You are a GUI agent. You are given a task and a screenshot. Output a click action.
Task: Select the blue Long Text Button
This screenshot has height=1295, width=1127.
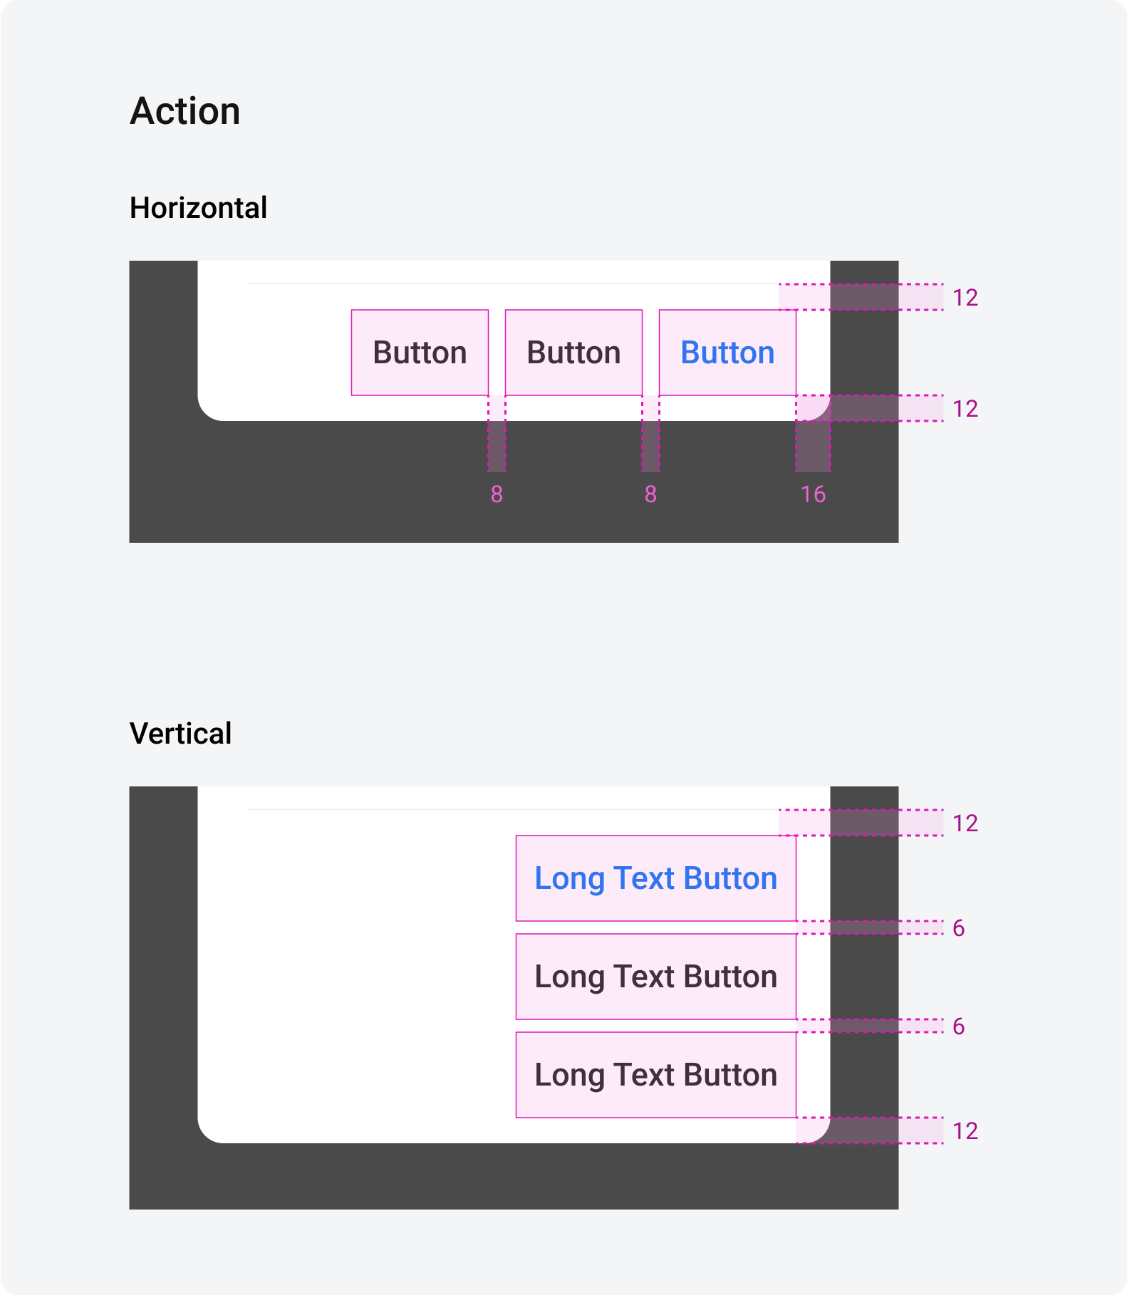[x=655, y=878]
